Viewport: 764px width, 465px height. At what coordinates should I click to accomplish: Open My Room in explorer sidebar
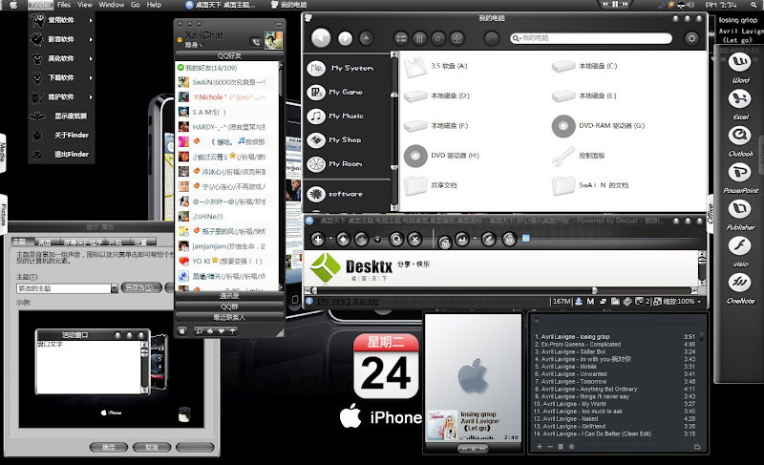click(x=335, y=164)
